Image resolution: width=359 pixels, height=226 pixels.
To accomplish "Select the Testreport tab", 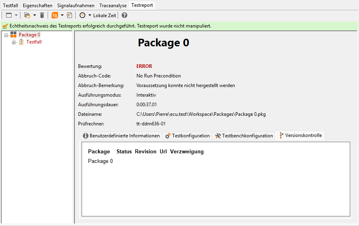I will [x=142, y=5].
